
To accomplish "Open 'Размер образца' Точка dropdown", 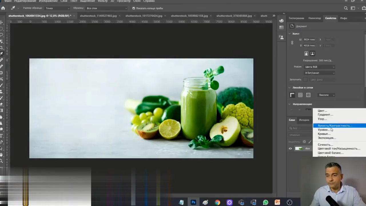I will point(57,8).
